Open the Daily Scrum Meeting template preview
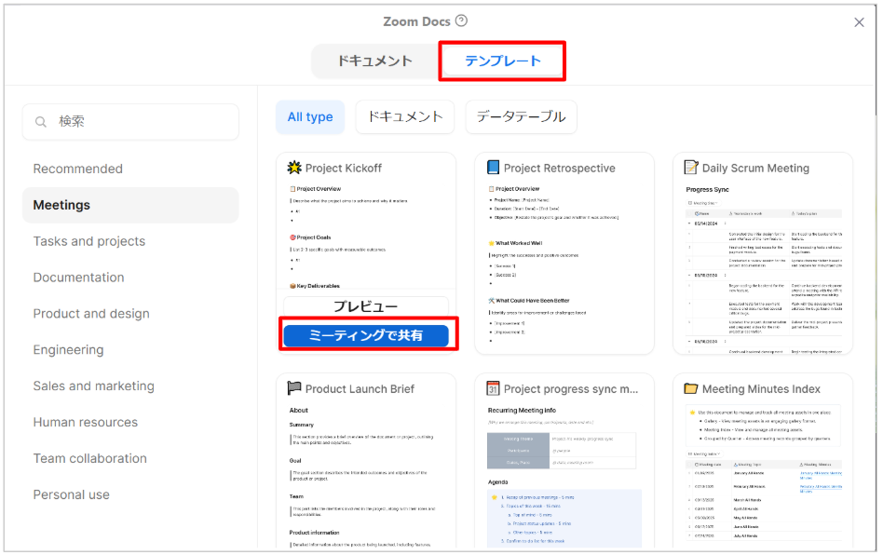This screenshot has height=555, width=883. [x=763, y=253]
